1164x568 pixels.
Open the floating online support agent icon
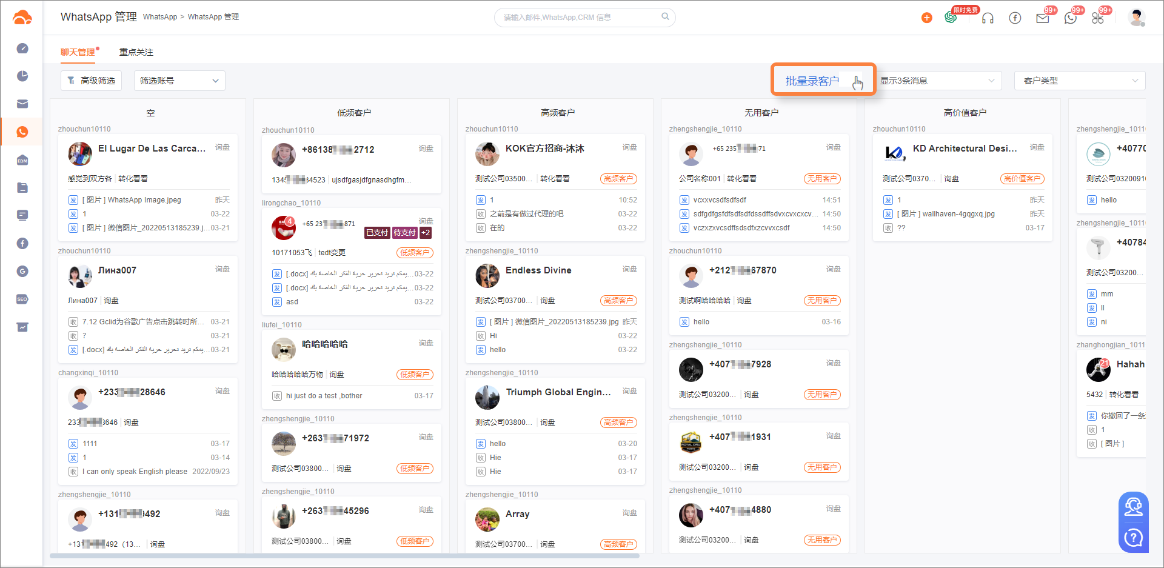[1133, 506]
